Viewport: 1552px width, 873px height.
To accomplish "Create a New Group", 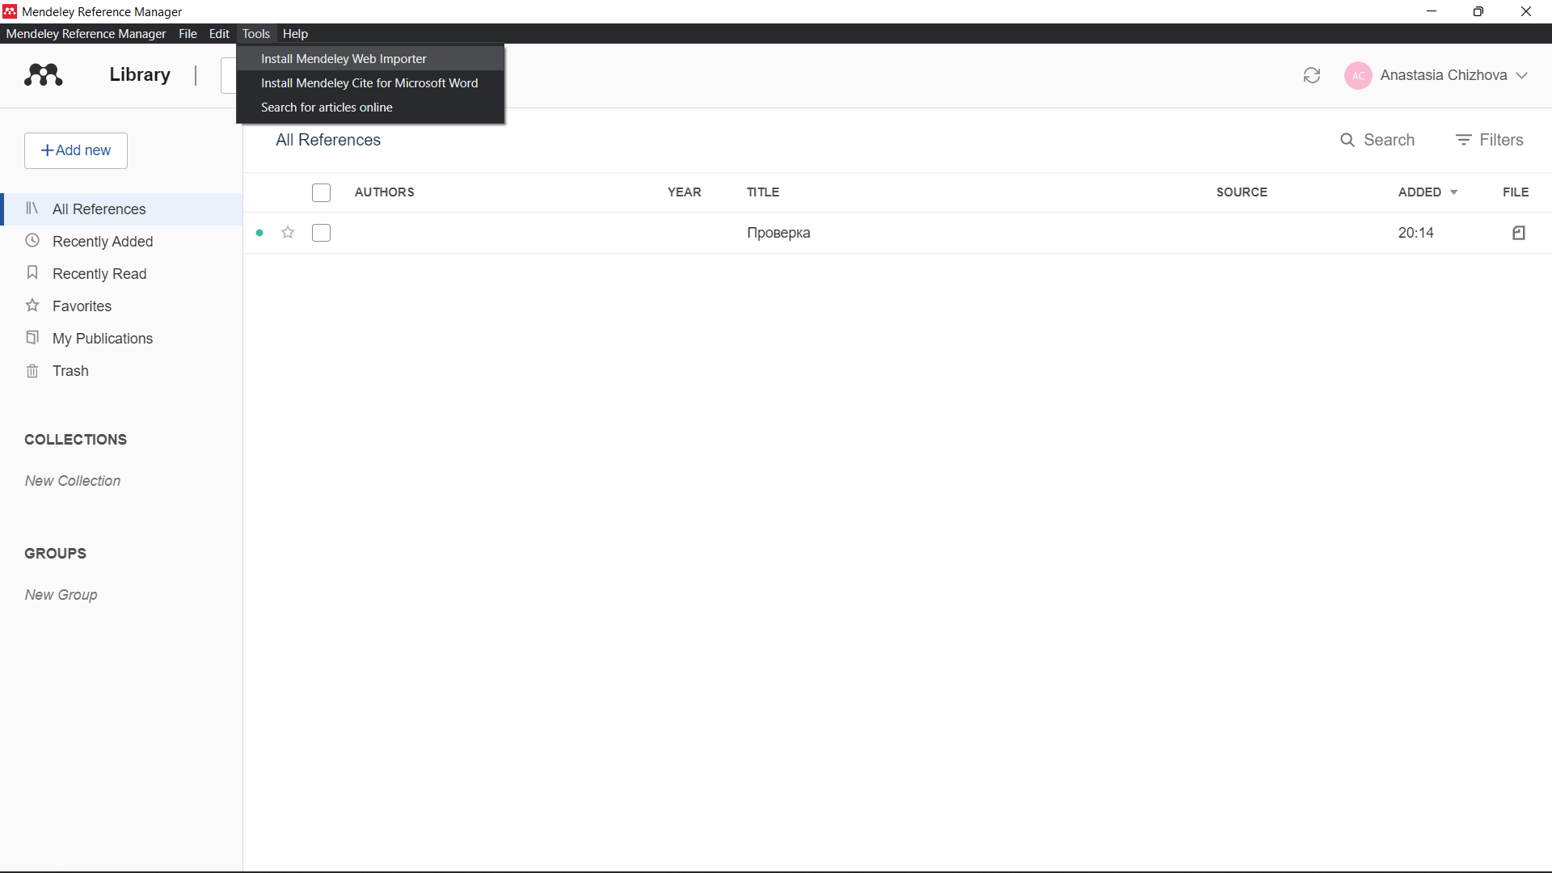I will tap(61, 595).
